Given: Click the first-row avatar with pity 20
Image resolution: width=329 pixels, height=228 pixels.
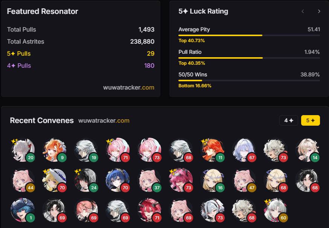Looking at the screenshot, I should pos(23,150).
